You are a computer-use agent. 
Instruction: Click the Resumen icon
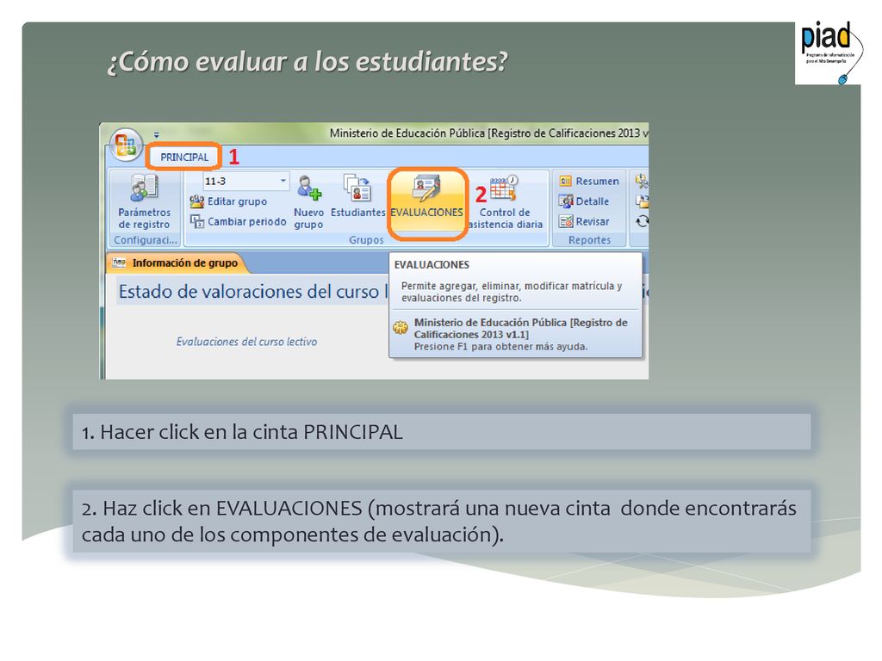[x=565, y=181]
